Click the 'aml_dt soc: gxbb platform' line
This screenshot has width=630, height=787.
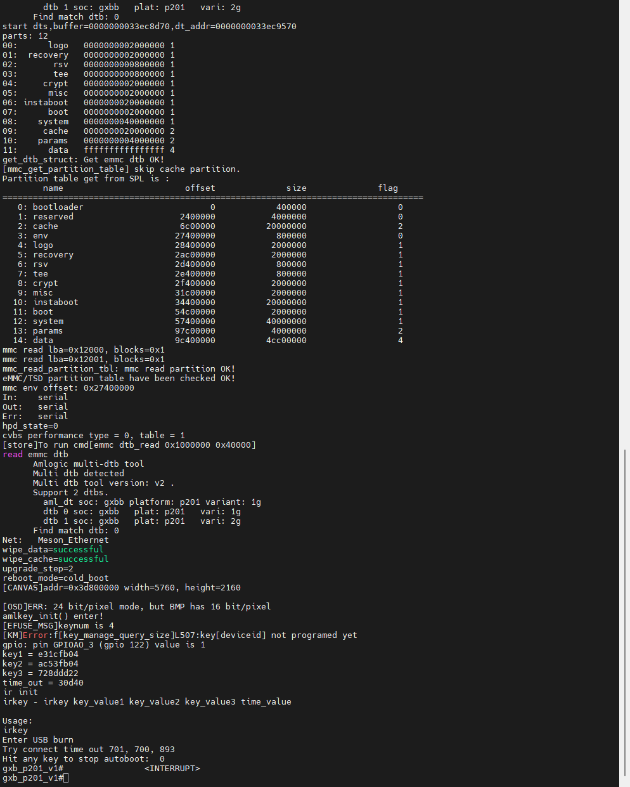(152, 502)
